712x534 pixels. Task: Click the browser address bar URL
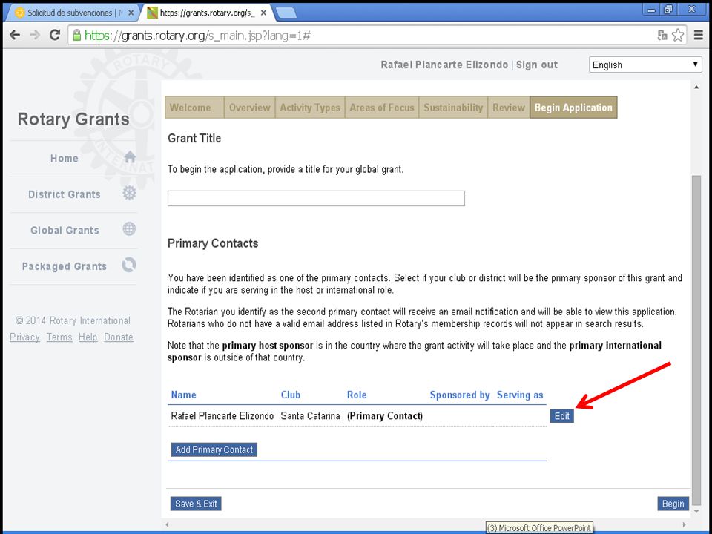(x=197, y=36)
